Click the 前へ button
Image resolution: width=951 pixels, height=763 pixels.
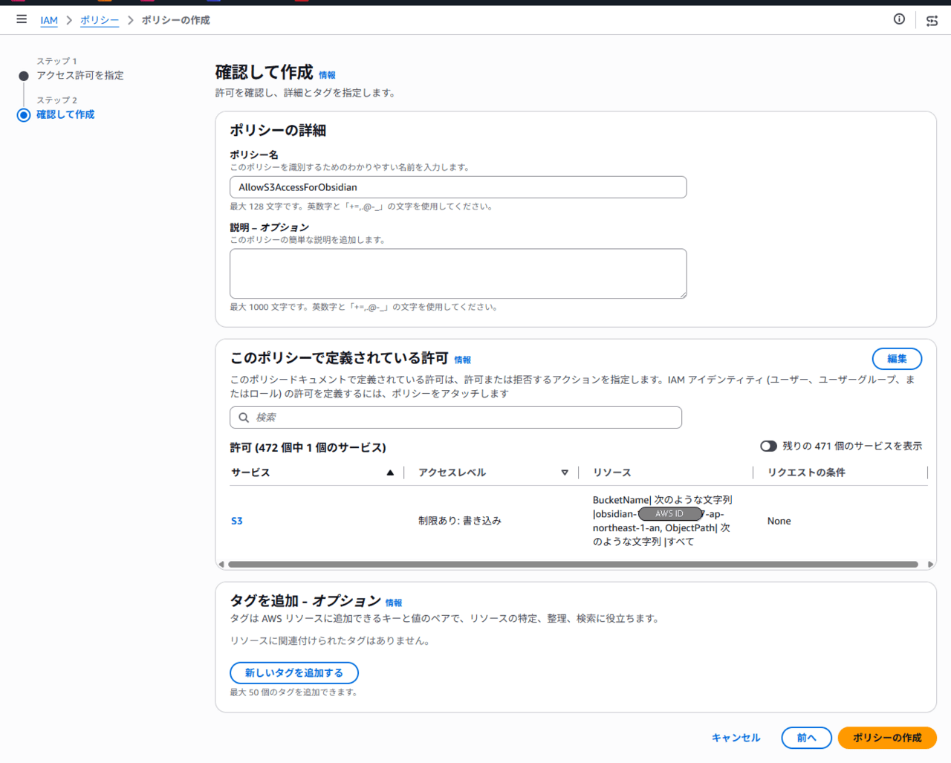[x=806, y=738]
